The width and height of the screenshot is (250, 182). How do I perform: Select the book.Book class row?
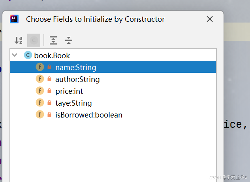click(x=52, y=55)
